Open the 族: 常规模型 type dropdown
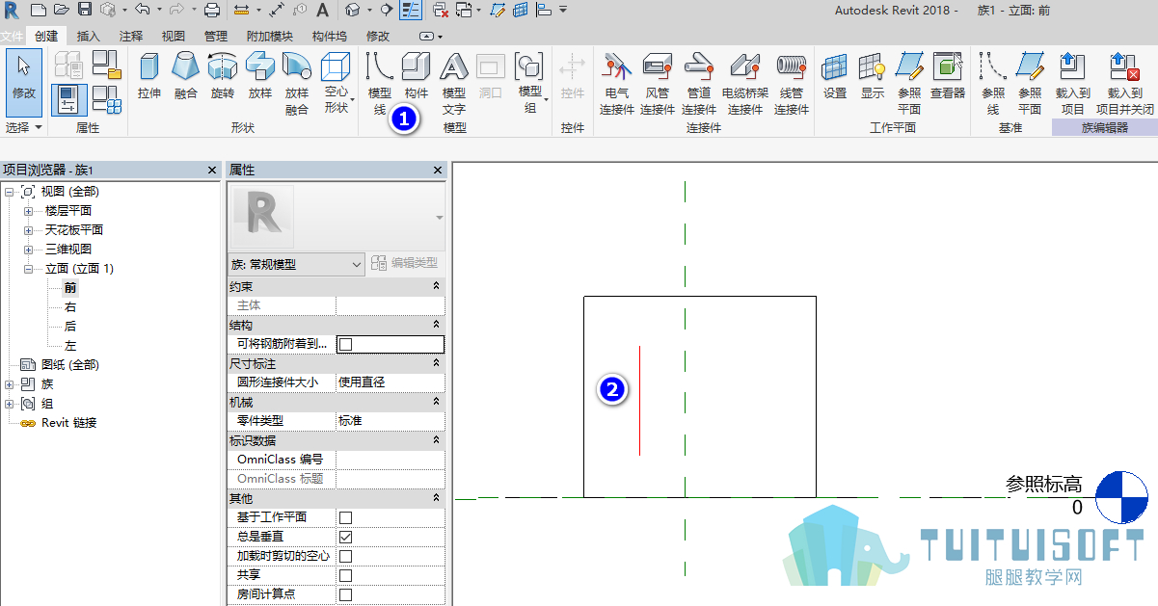Screen dimensions: 1158x606 pos(296,264)
